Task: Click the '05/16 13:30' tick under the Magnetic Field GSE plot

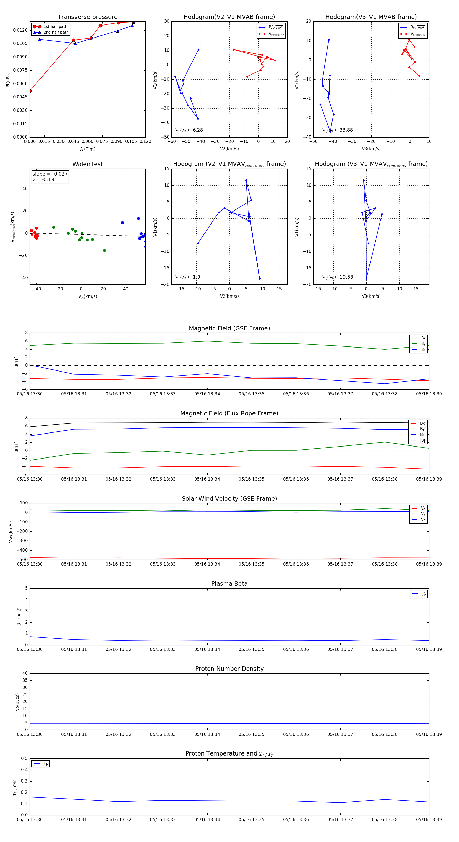Action: [x=30, y=394]
